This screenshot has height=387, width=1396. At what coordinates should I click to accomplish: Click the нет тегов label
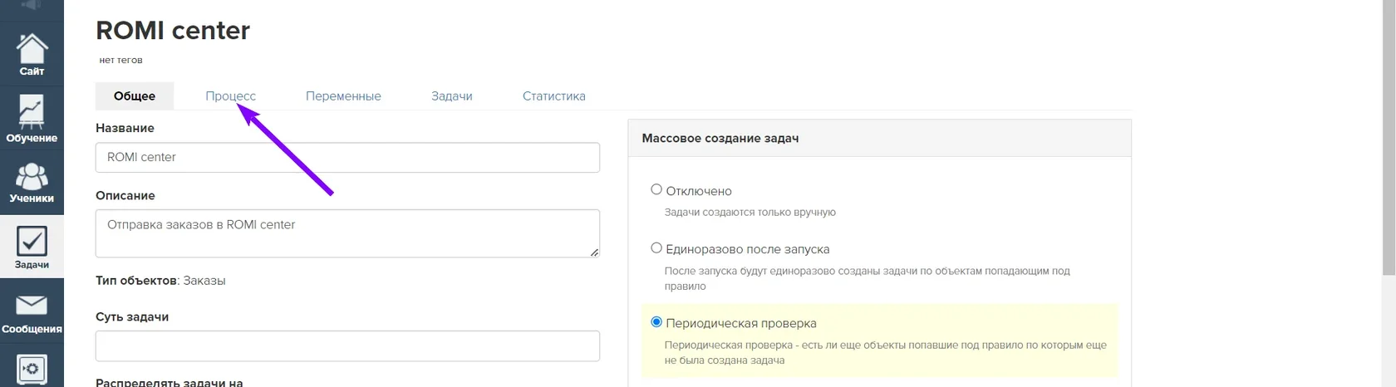pyautogui.click(x=120, y=60)
